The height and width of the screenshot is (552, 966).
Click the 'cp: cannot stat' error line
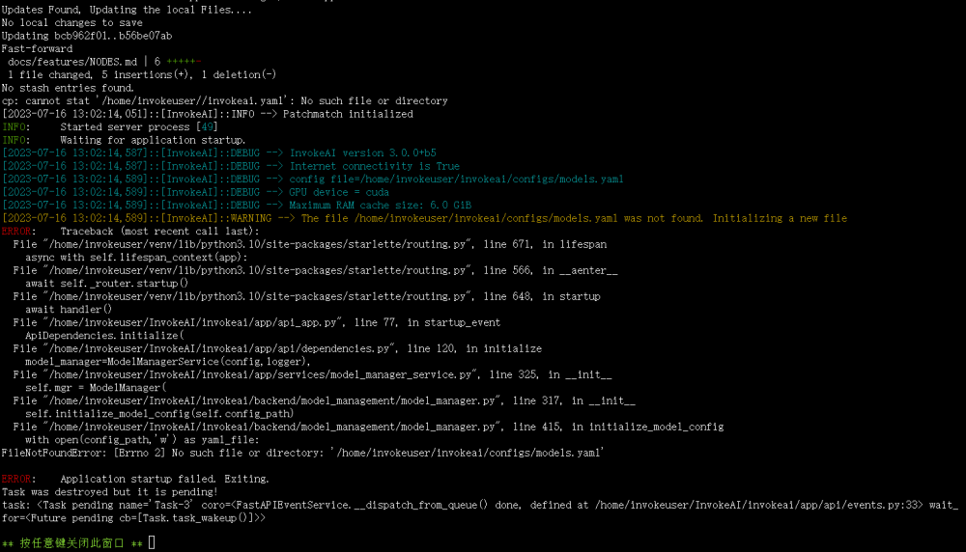(224, 101)
